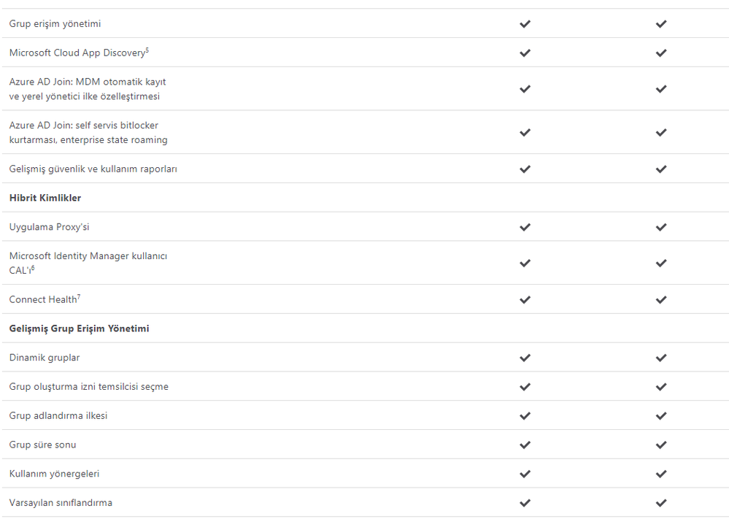
Task: Click second checkmark for Gelişmiş güvenlik raporları row
Action: pyautogui.click(x=661, y=169)
